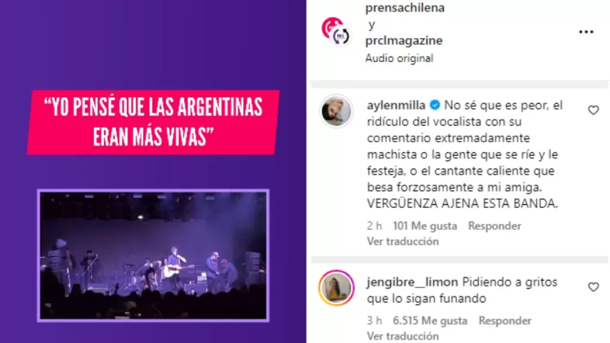Open the prensachilena profile avatar
Viewport: 610px width, 343px height.
pyautogui.click(x=336, y=31)
